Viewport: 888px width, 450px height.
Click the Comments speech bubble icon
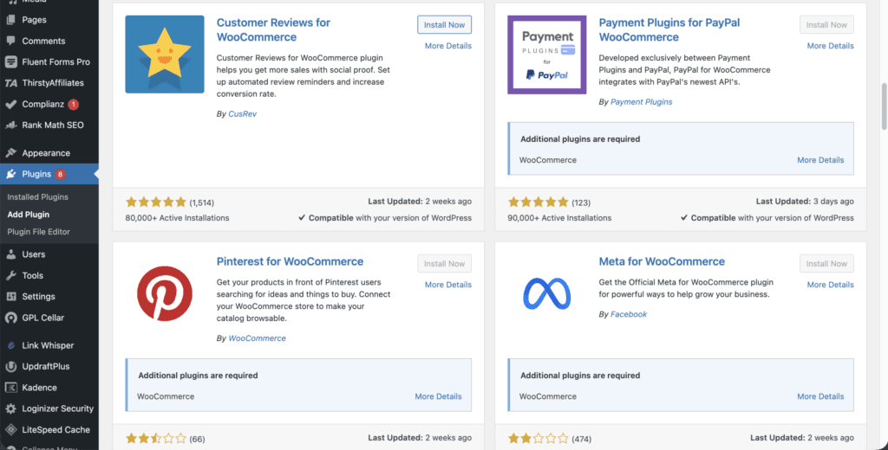pyautogui.click(x=10, y=41)
